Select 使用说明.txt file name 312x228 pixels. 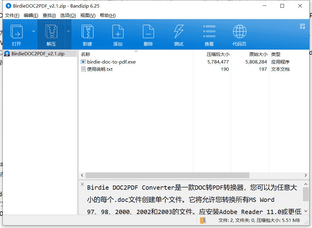(100, 69)
